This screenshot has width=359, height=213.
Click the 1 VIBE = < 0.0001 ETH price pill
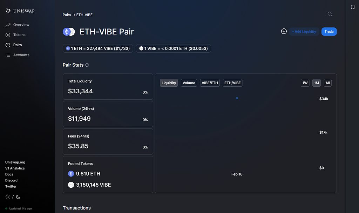click(x=174, y=48)
